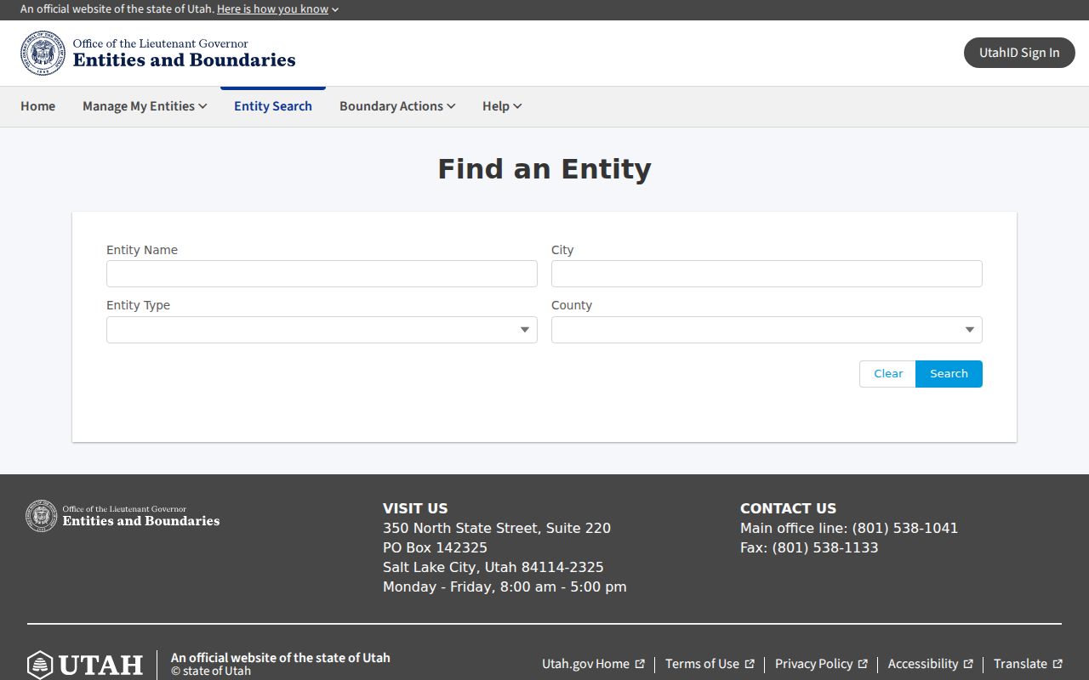The height and width of the screenshot is (680, 1089).
Task: Expand the Help menu
Action: [x=502, y=106]
